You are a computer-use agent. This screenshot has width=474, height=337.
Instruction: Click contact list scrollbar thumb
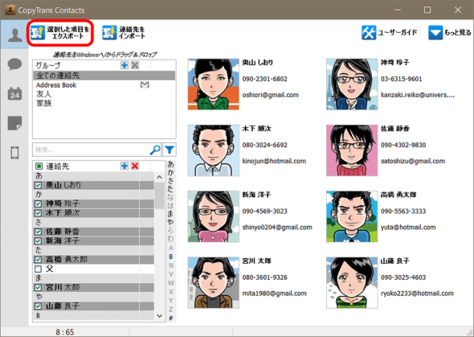click(x=160, y=195)
